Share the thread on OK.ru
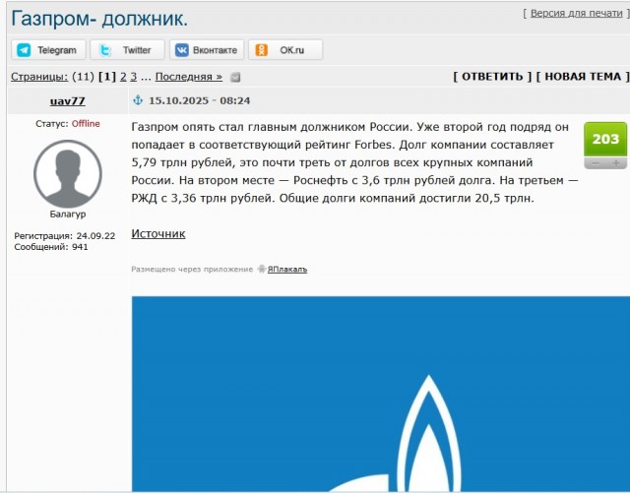 tap(285, 50)
